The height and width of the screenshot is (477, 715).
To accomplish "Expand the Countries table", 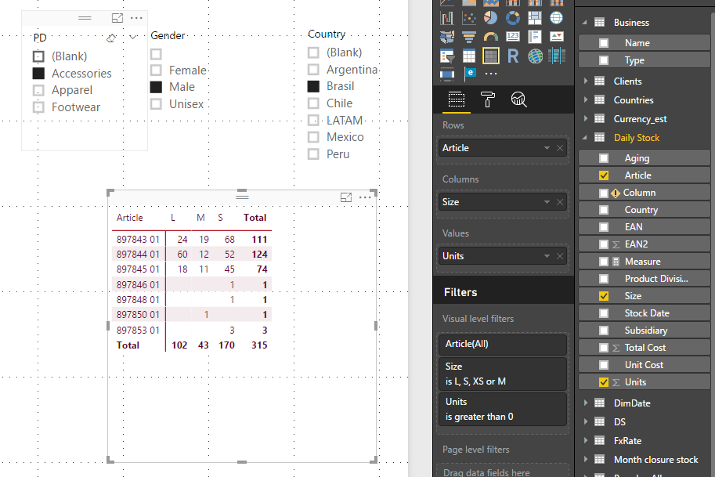I will [586, 100].
